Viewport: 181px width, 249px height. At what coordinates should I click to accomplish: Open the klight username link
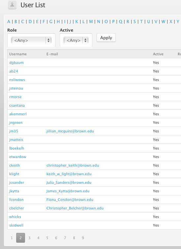pyautogui.click(x=14, y=174)
